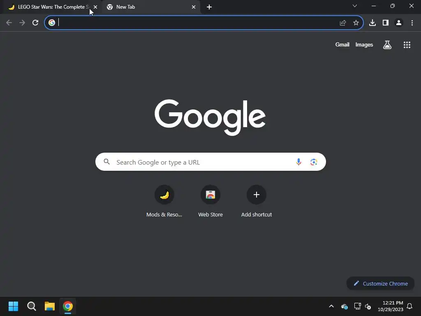The image size is (421, 316).
Task: Open Windows taskbar search
Action: click(x=31, y=306)
